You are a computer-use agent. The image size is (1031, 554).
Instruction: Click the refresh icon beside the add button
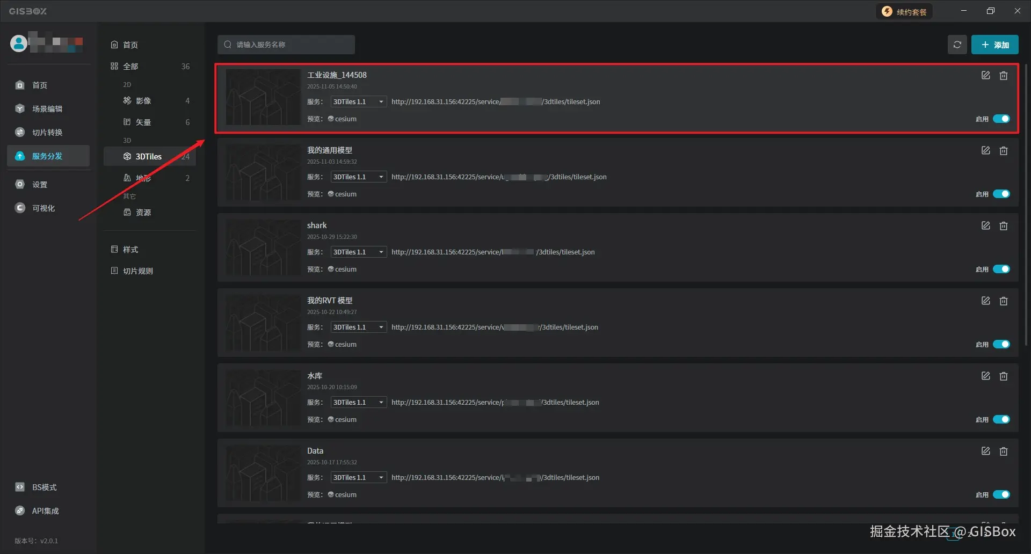pos(957,45)
